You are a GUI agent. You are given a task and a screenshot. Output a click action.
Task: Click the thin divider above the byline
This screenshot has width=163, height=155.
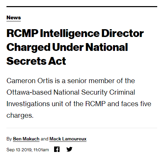coord(82,128)
